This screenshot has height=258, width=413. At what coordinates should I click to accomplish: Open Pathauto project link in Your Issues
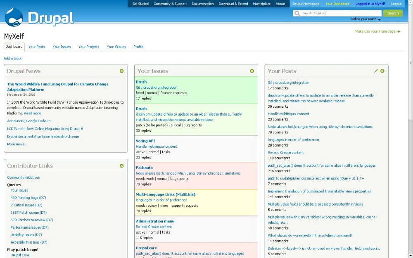tap(144, 168)
